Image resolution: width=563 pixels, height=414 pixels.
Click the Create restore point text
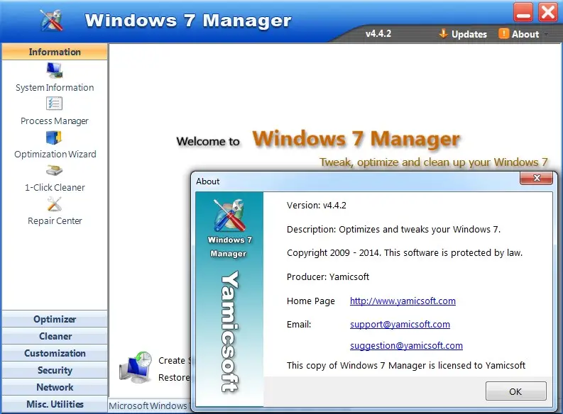point(174,361)
